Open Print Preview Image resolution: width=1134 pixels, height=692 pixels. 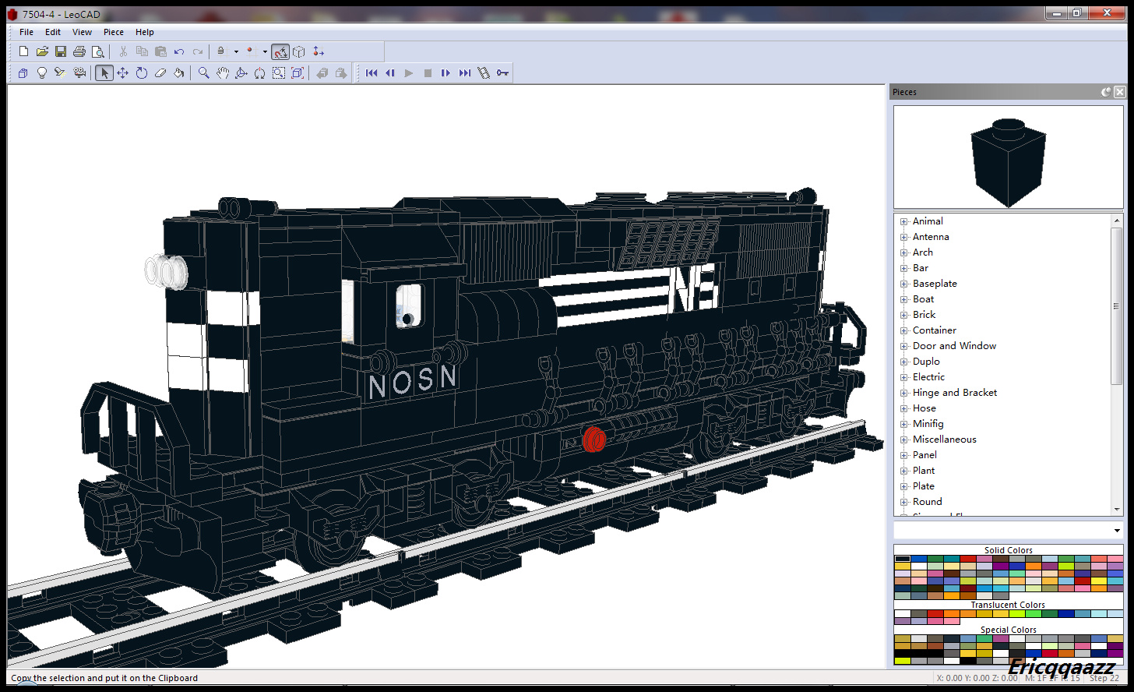point(98,51)
